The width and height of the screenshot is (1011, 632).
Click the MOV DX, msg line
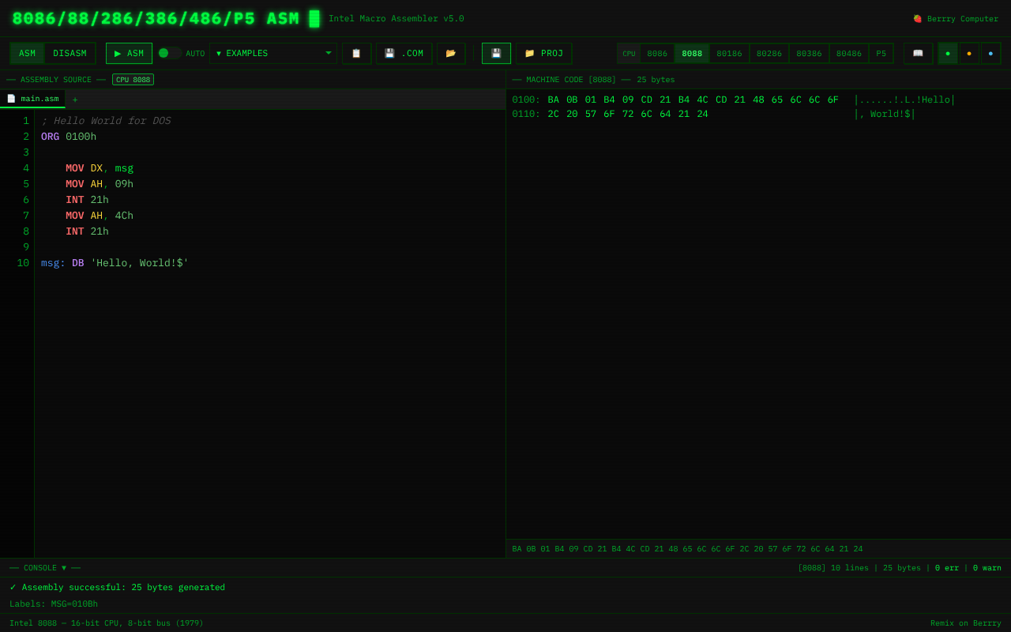(x=100, y=168)
